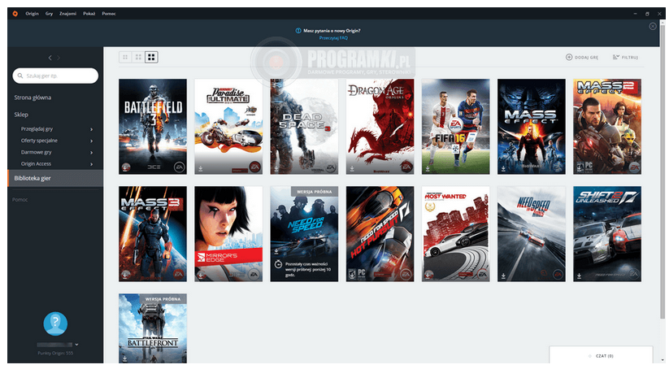Click the vertical library scrollbar

tap(662, 171)
